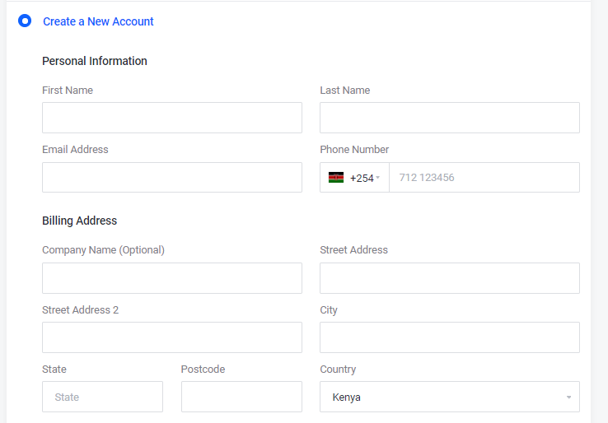Focus the Last Name input field
This screenshot has height=423, width=608.
(x=449, y=118)
